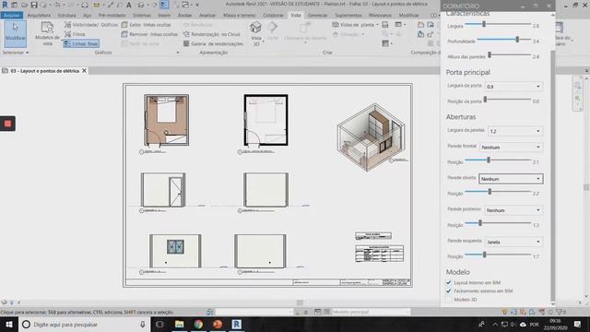Open the Windows Start menu
Viewport: 590px width, 332px height.
click(x=8, y=324)
